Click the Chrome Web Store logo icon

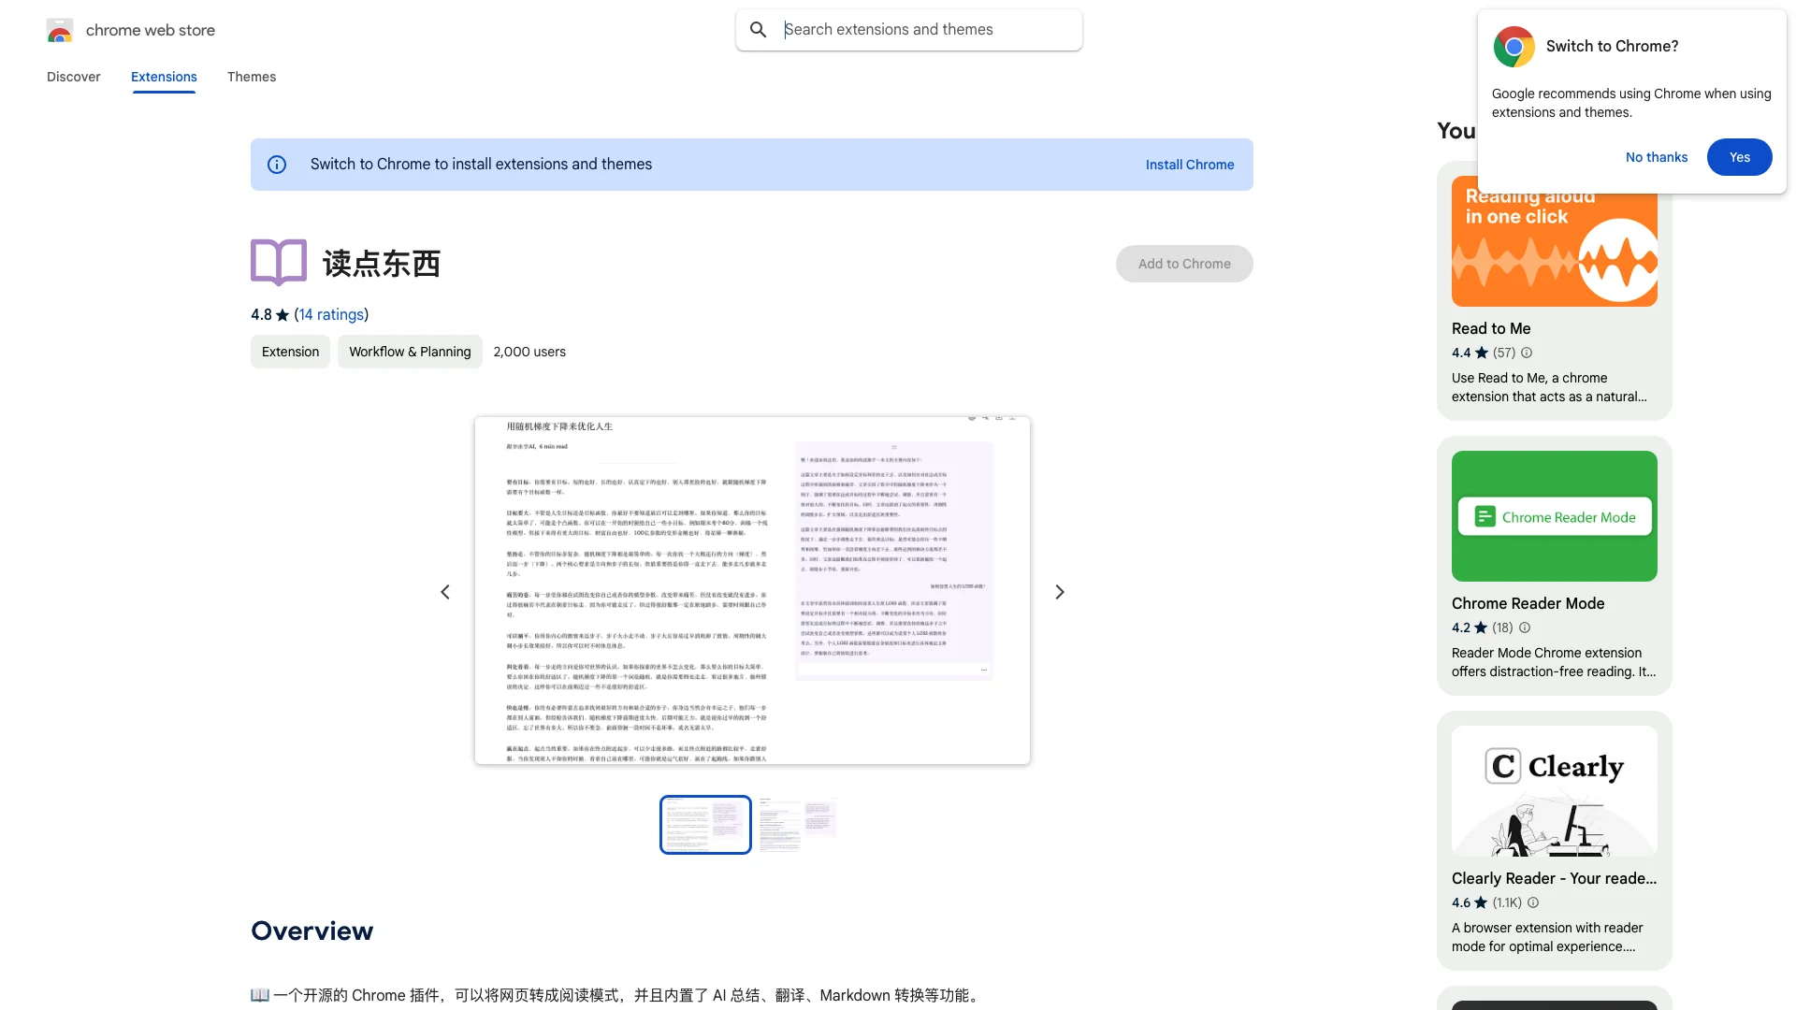click(60, 30)
